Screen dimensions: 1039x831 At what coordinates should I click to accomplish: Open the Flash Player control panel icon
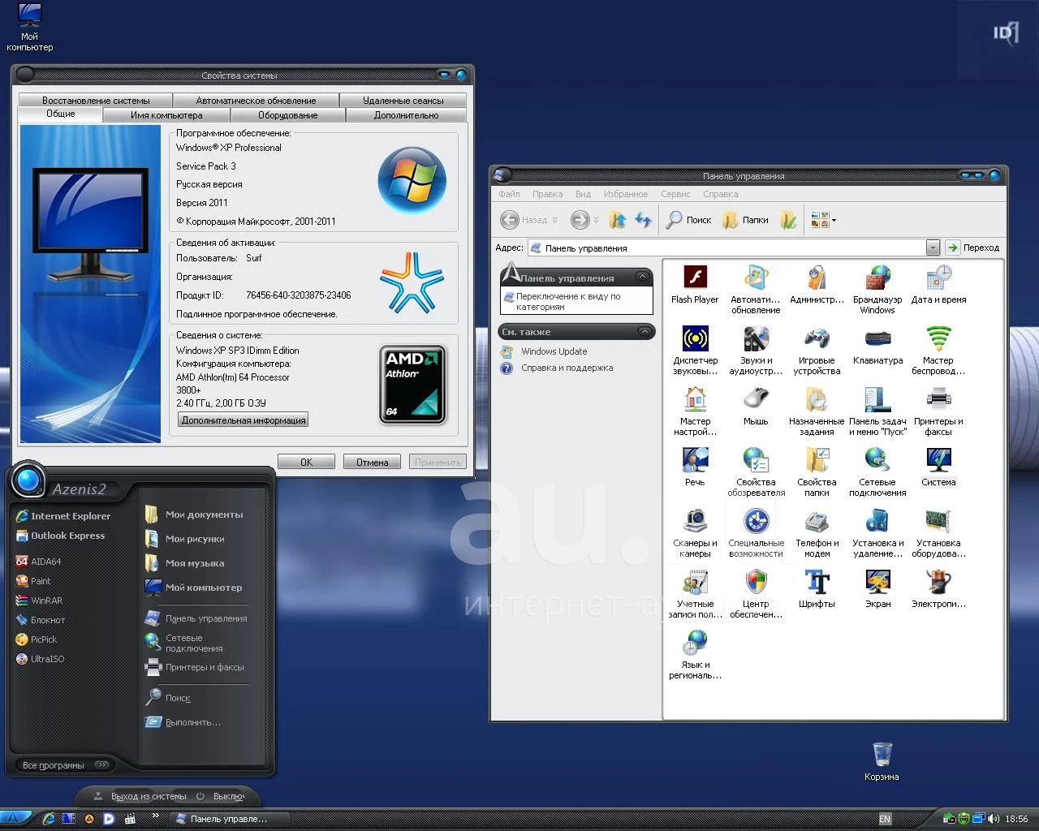[x=695, y=283]
